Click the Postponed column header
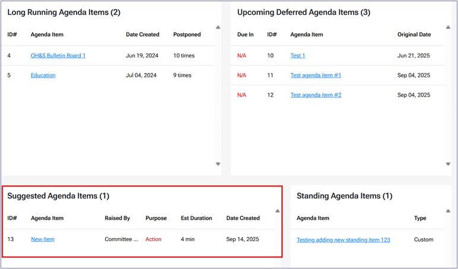Image resolution: width=458 pixels, height=269 pixels. 187,34
